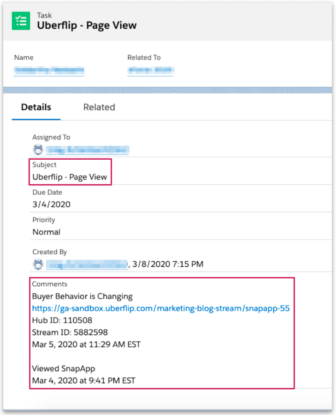Image resolution: width=336 pixels, height=415 pixels.
Task: Open the blurred Name link
Action: pyautogui.click(x=49, y=71)
